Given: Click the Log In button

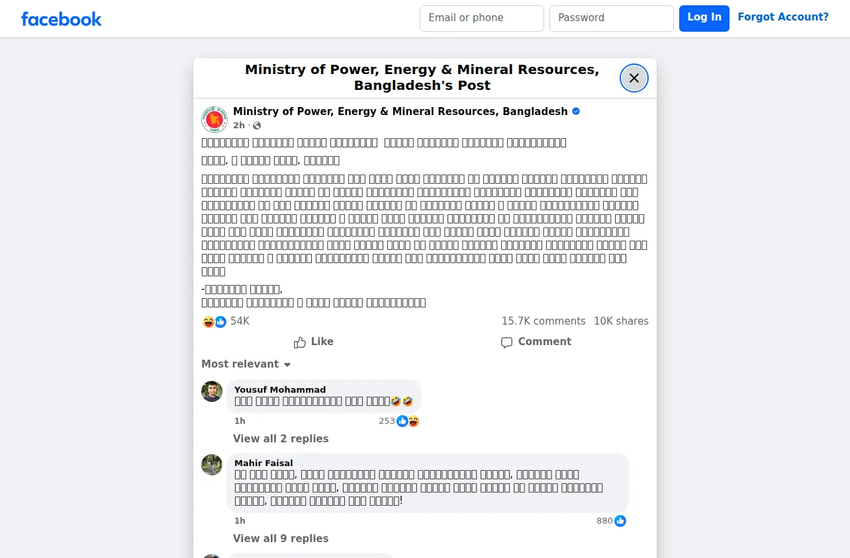Looking at the screenshot, I should [704, 19].
